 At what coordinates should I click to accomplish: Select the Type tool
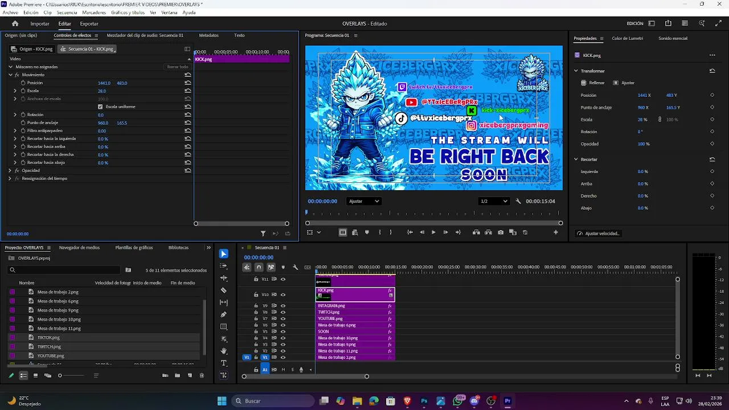pos(224,363)
